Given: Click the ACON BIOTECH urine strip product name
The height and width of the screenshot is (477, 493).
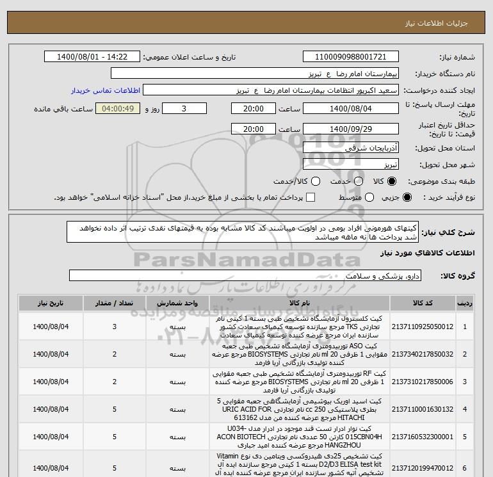Looking at the screenshot, I should point(300,437).
